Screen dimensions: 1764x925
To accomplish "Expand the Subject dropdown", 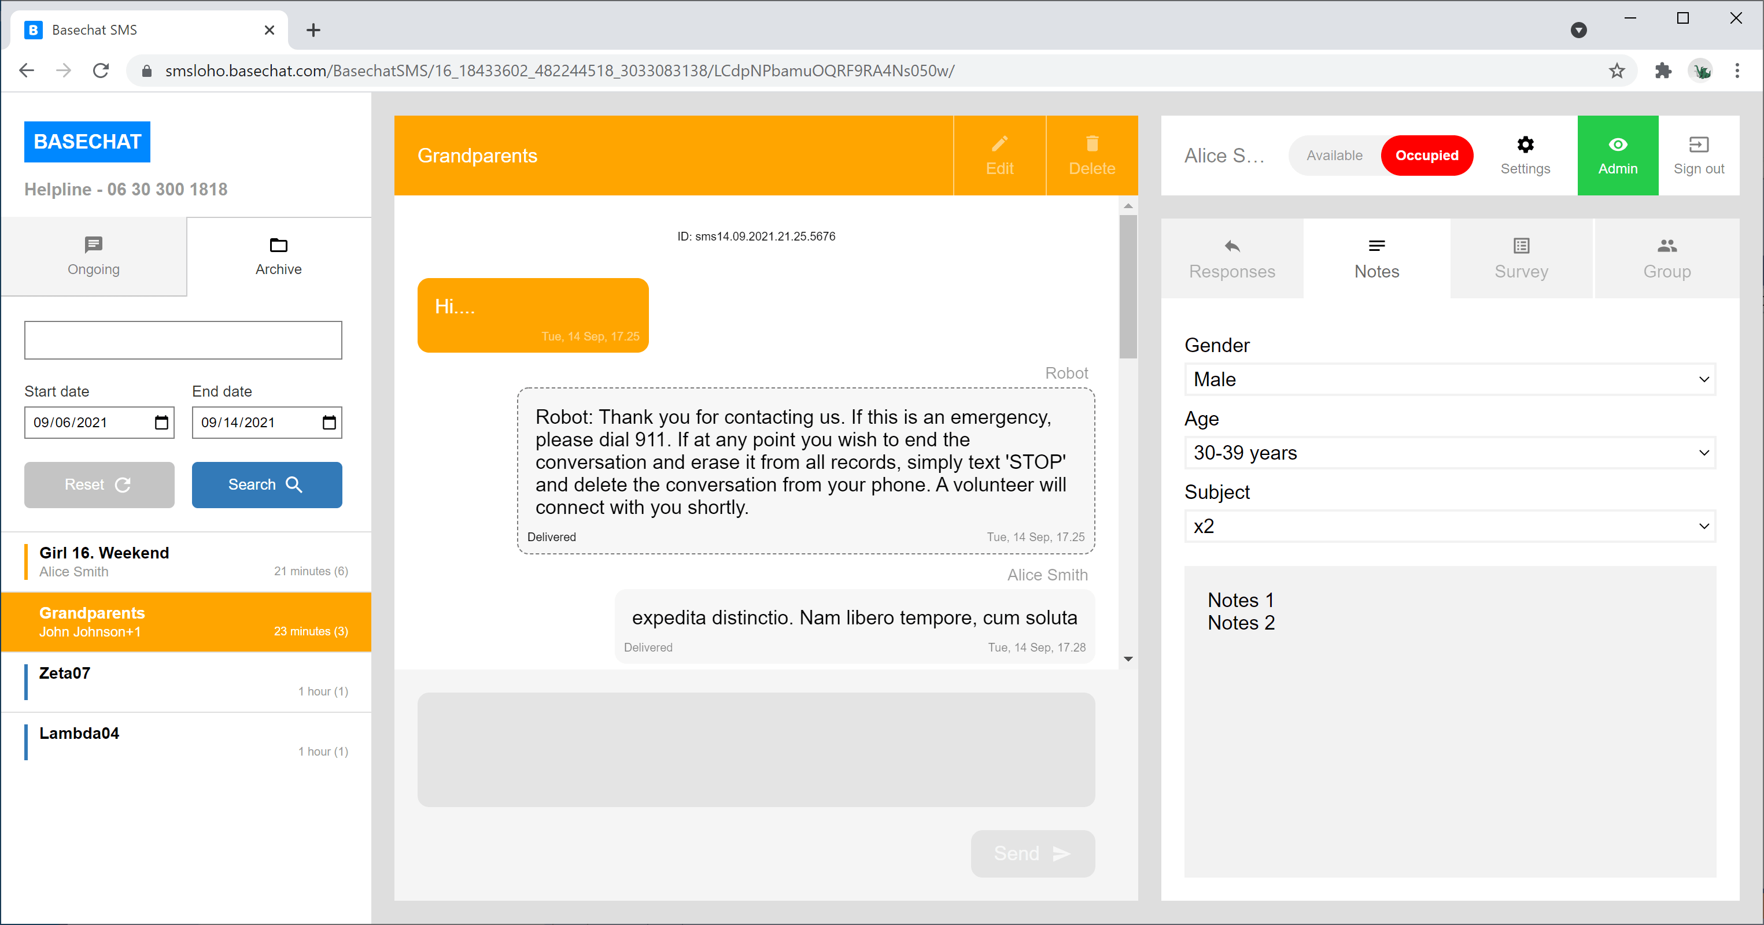I will click(1449, 526).
